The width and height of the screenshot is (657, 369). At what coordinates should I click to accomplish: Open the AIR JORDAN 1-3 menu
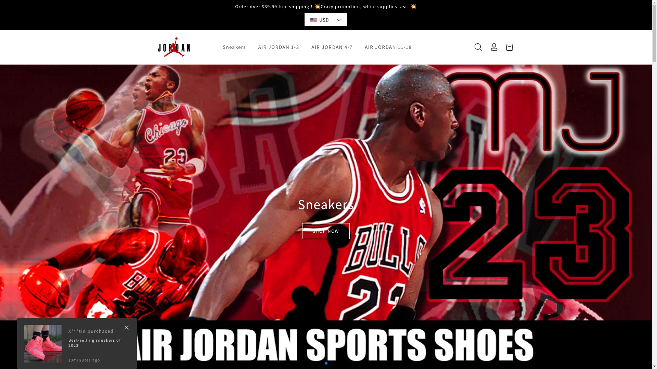(279, 47)
